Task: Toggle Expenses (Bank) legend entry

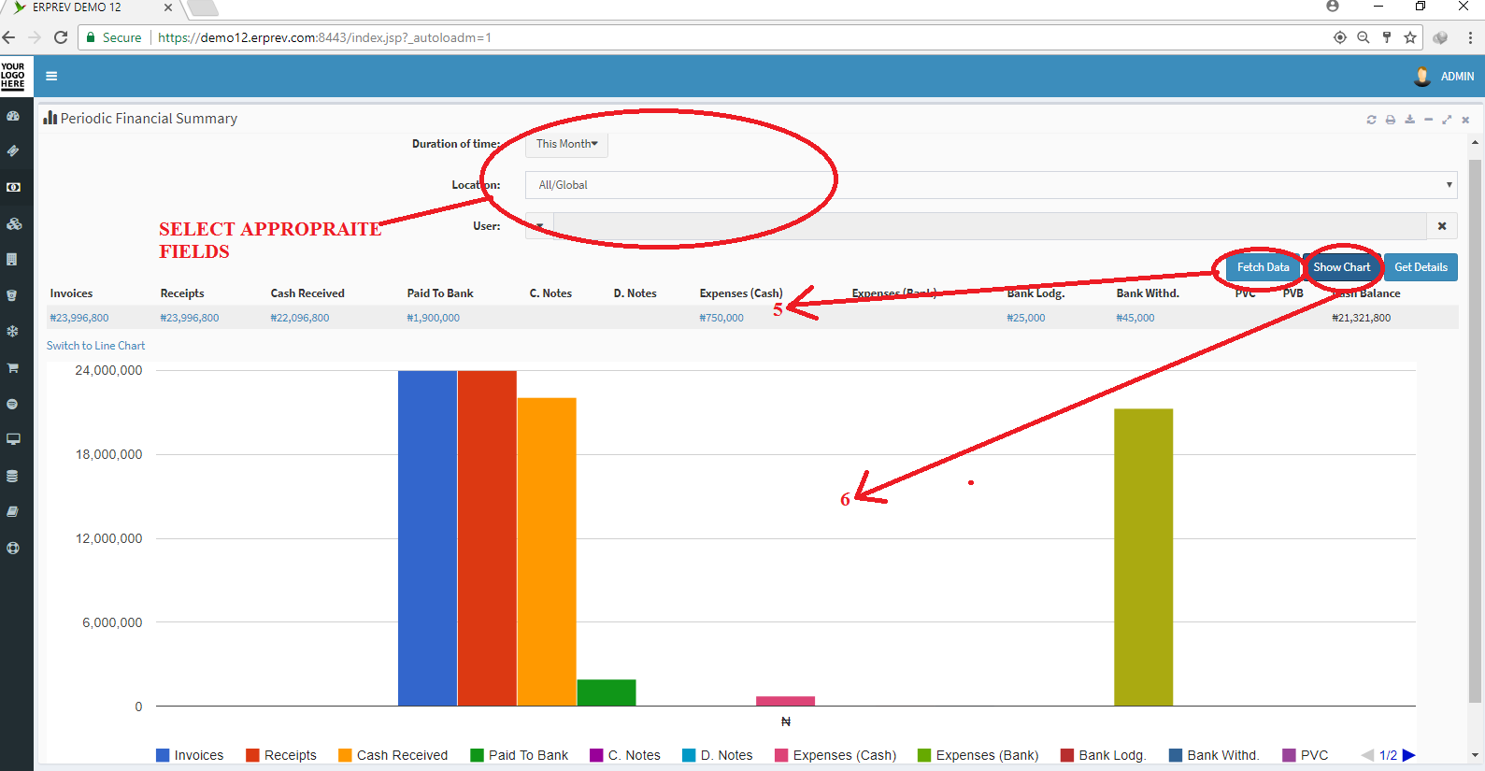Action: pos(978,755)
